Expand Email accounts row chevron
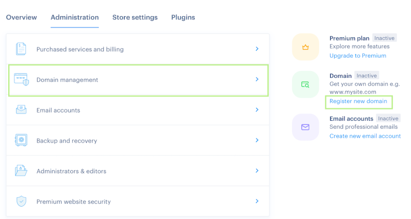411x219 pixels. click(257, 110)
